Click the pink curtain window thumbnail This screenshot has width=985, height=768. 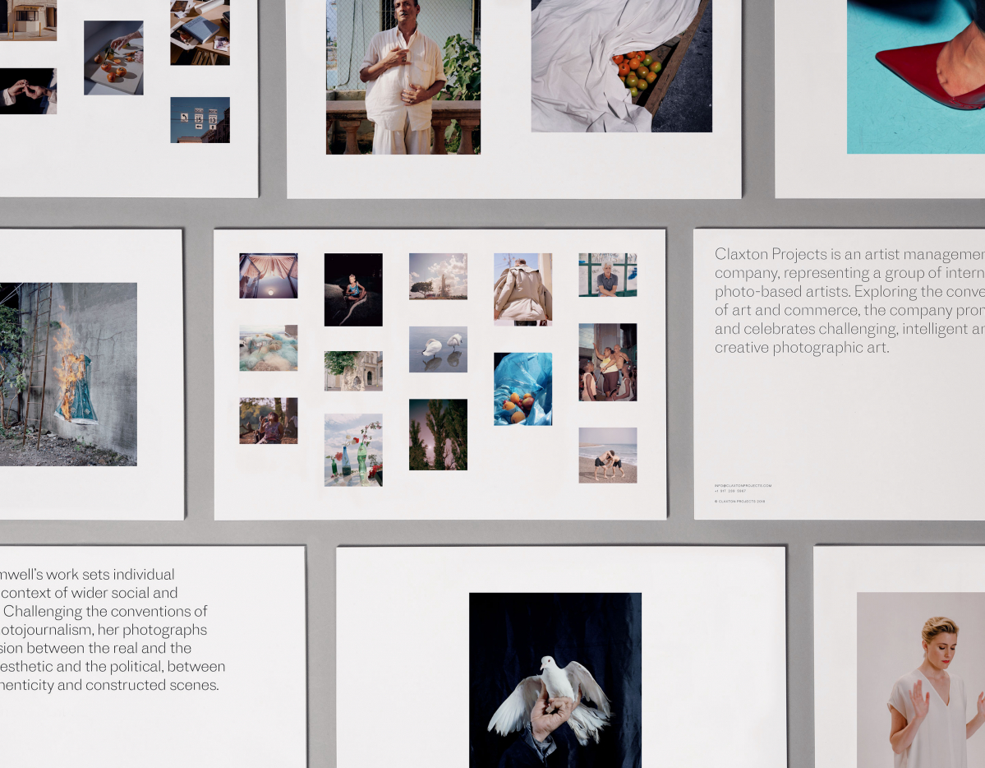coord(269,275)
